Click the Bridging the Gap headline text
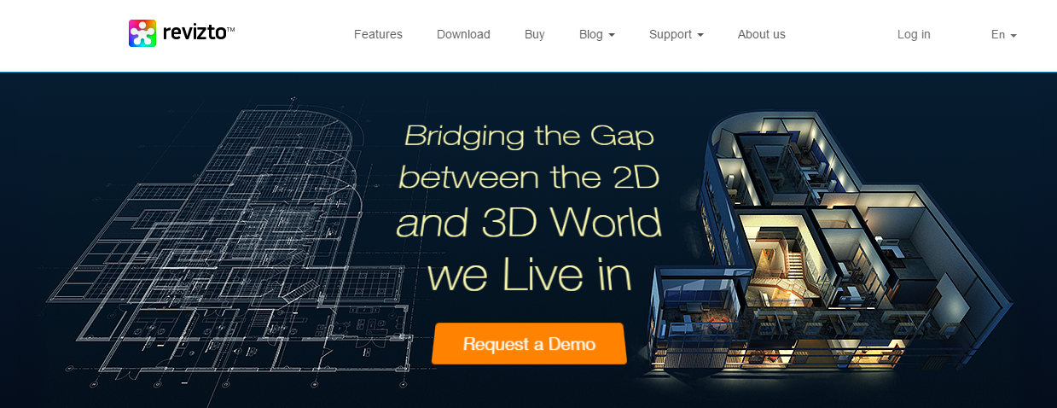This screenshot has width=1057, height=408. (529, 136)
